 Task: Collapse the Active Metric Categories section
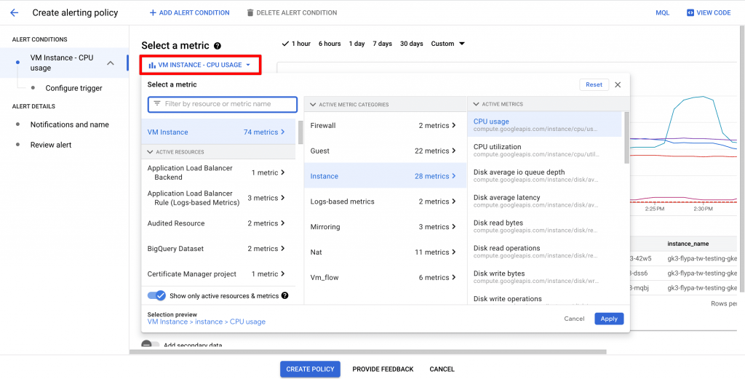(313, 104)
